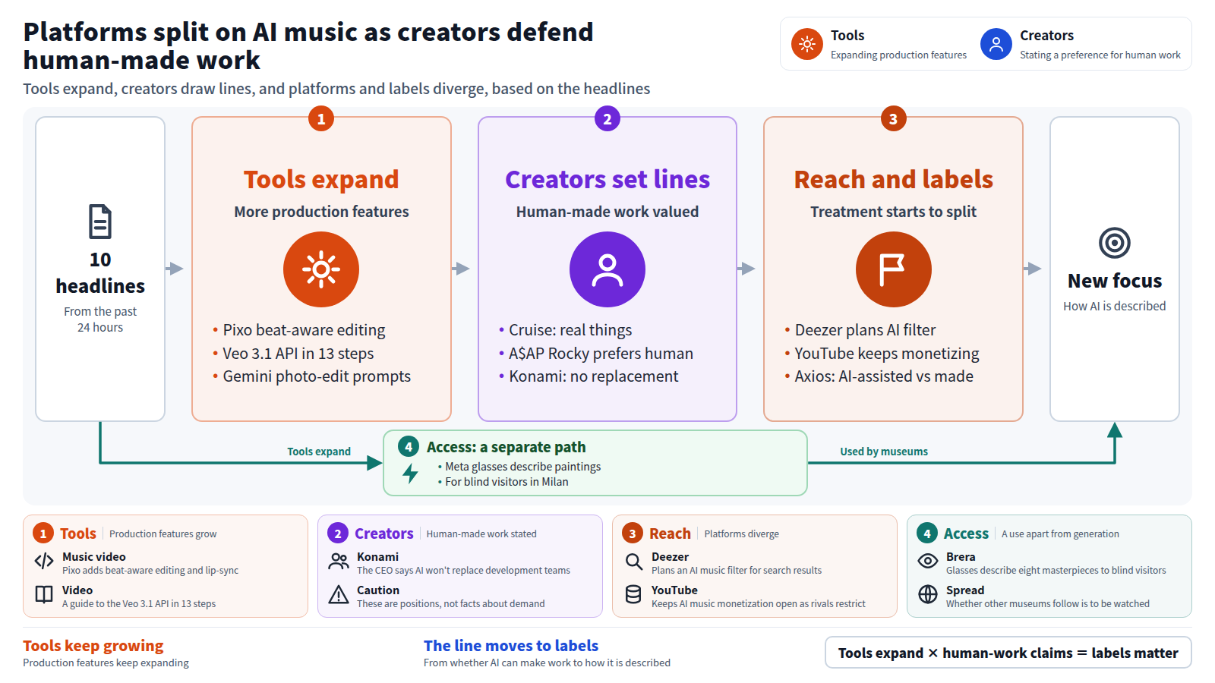Click the code brackets icon beside Music video

point(44,562)
